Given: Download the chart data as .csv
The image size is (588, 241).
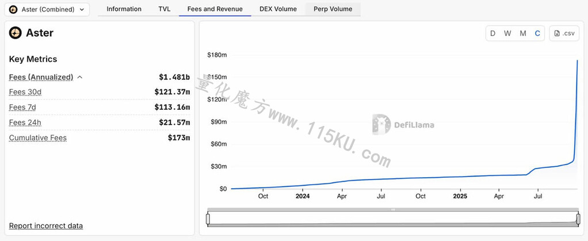Looking at the screenshot, I should (x=564, y=33).
